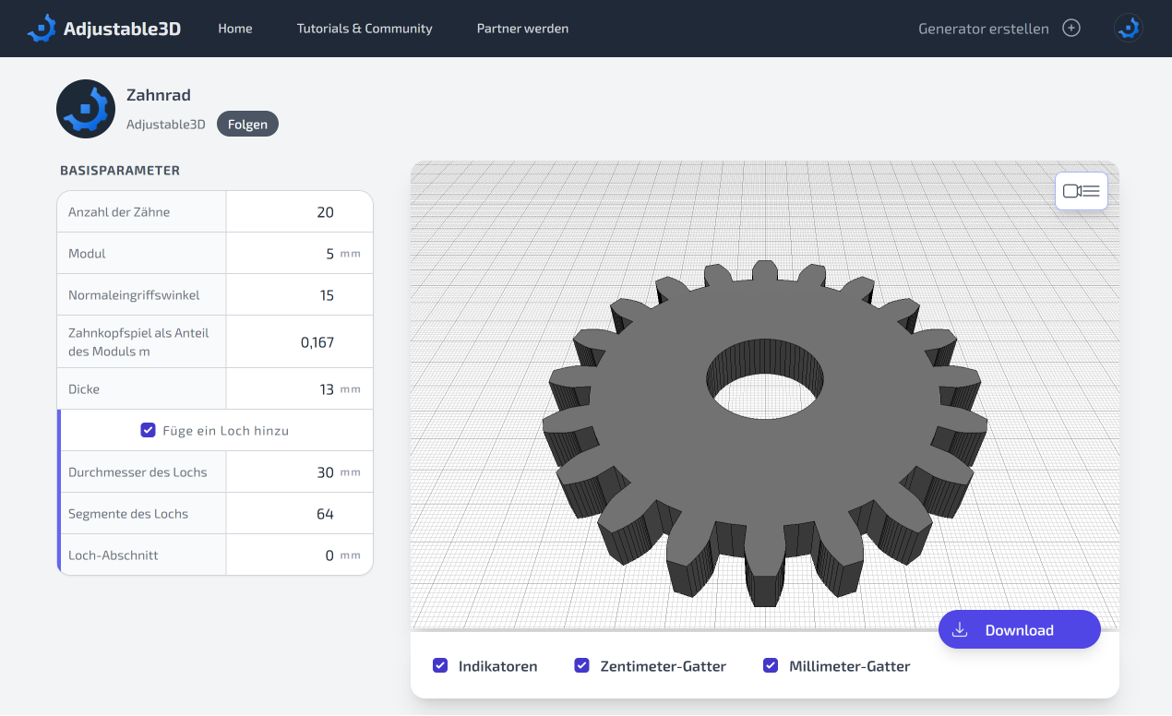Click the Anzahl der Zähne label

(x=119, y=211)
